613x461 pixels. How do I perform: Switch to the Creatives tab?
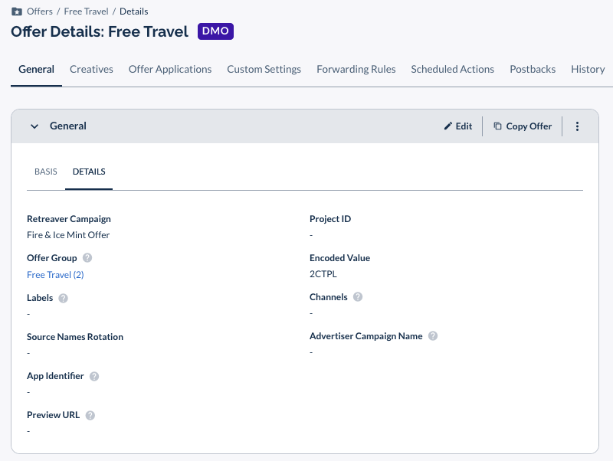tap(91, 69)
